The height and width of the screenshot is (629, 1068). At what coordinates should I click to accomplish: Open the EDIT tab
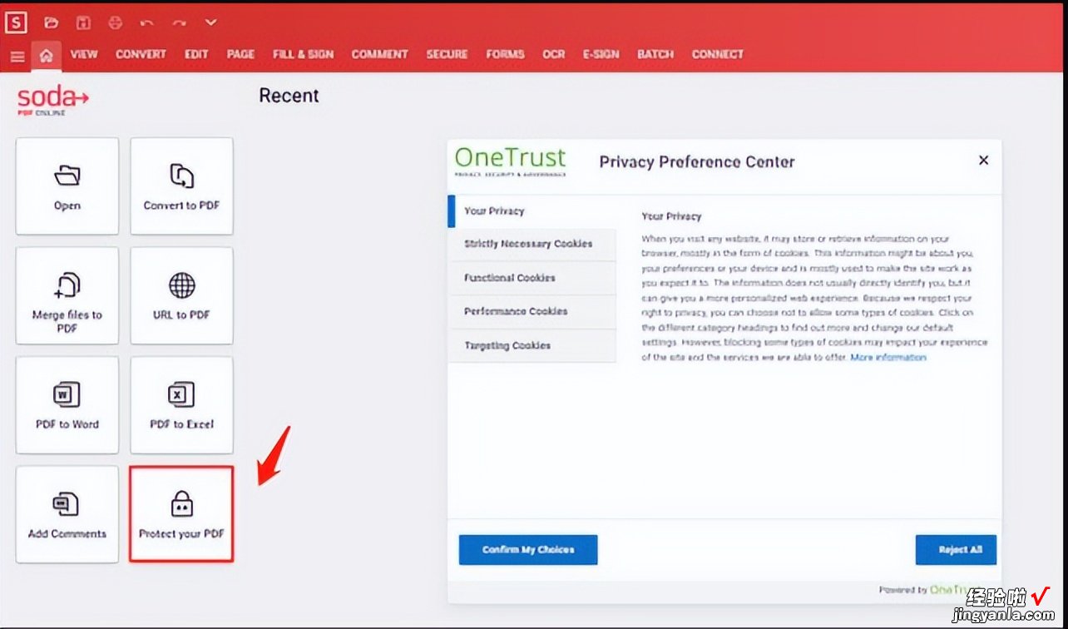196,54
